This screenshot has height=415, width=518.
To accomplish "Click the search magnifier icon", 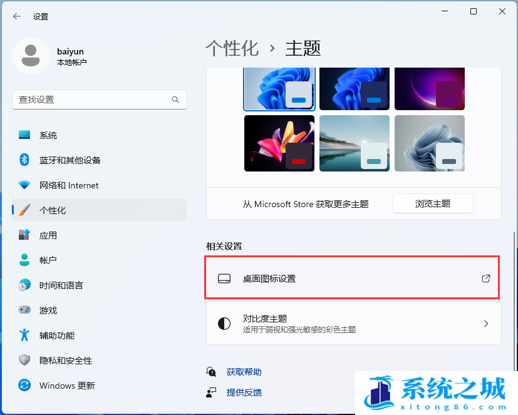I will click(x=175, y=100).
